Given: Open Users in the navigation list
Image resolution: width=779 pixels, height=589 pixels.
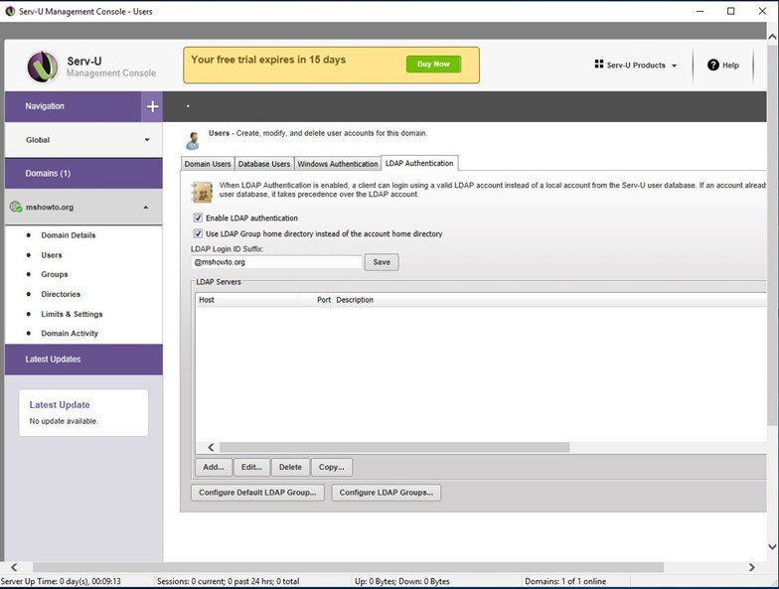Looking at the screenshot, I should [x=52, y=255].
